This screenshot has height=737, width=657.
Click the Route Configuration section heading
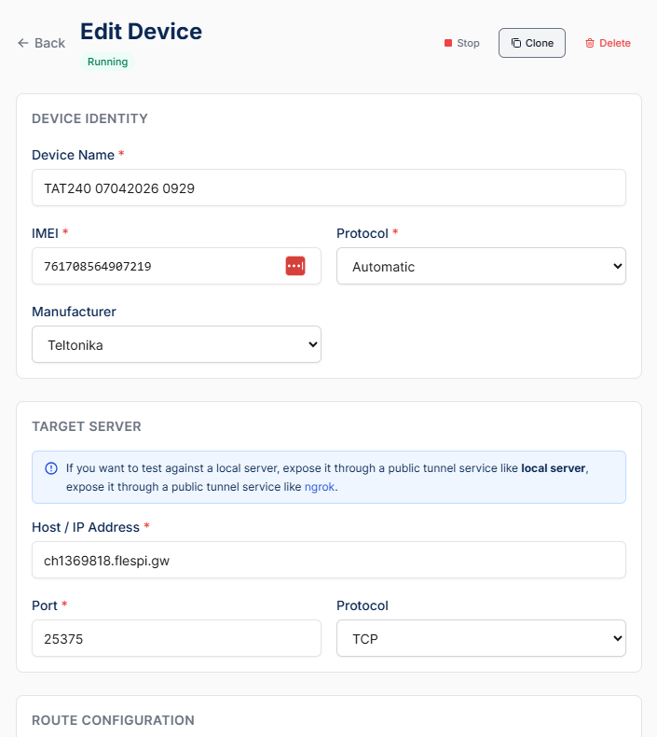pos(113,720)
